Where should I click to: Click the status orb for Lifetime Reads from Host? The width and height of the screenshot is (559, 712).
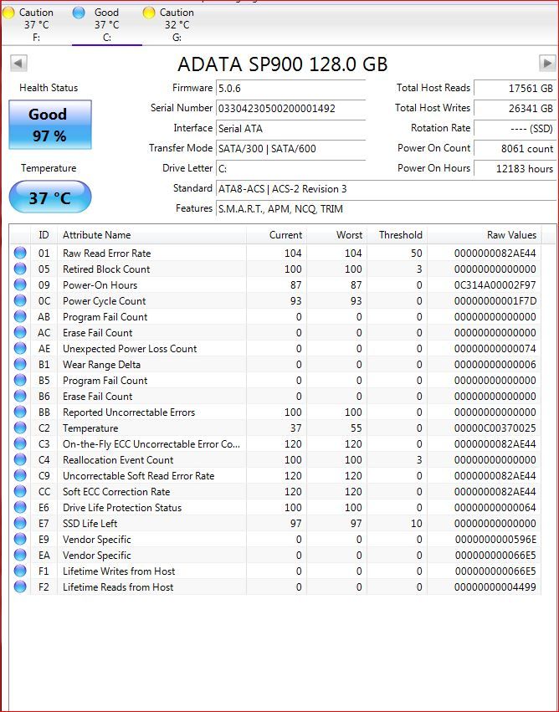point(20,587)
